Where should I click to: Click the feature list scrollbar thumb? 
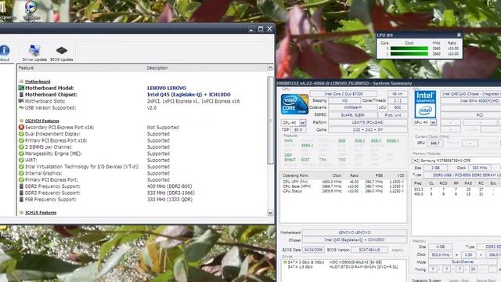(270, 120)
